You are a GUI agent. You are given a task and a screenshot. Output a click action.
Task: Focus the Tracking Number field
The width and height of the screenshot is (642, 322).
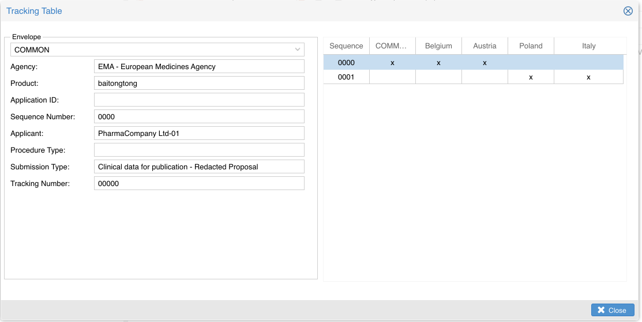click(199, 183)
